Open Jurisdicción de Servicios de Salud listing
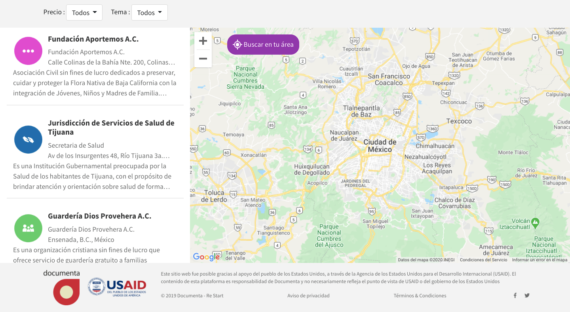 111,127
